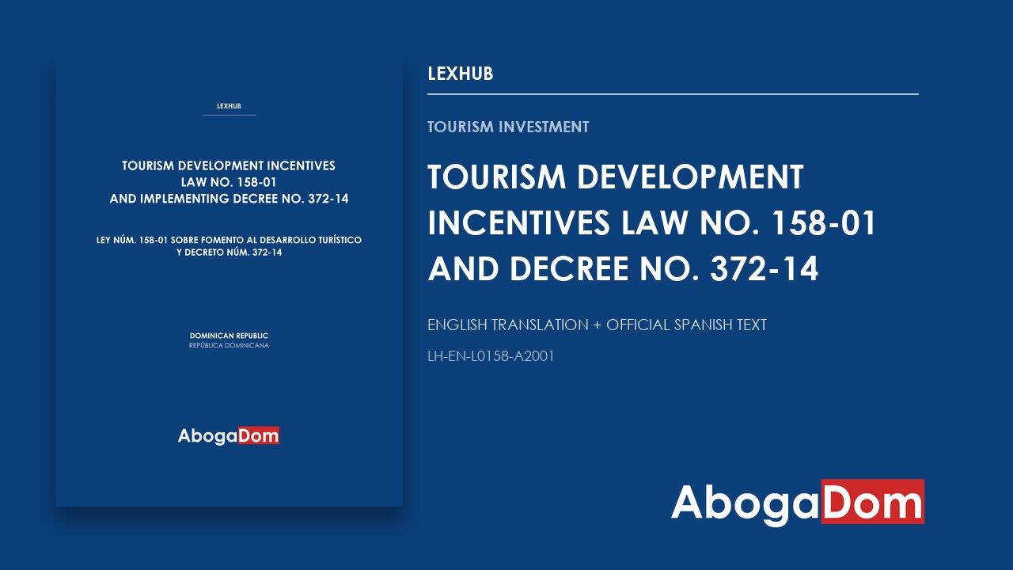Click the large AbogaDom logo

(798, 502)
